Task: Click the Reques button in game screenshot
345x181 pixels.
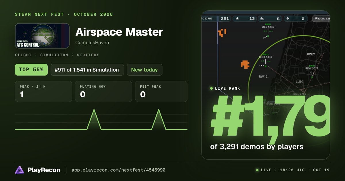Action: point(321,18)
